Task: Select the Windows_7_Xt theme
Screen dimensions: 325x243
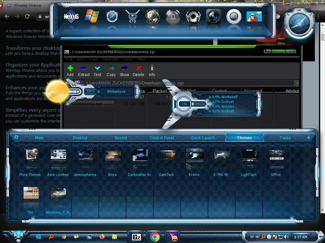Action: click(58, 200)
